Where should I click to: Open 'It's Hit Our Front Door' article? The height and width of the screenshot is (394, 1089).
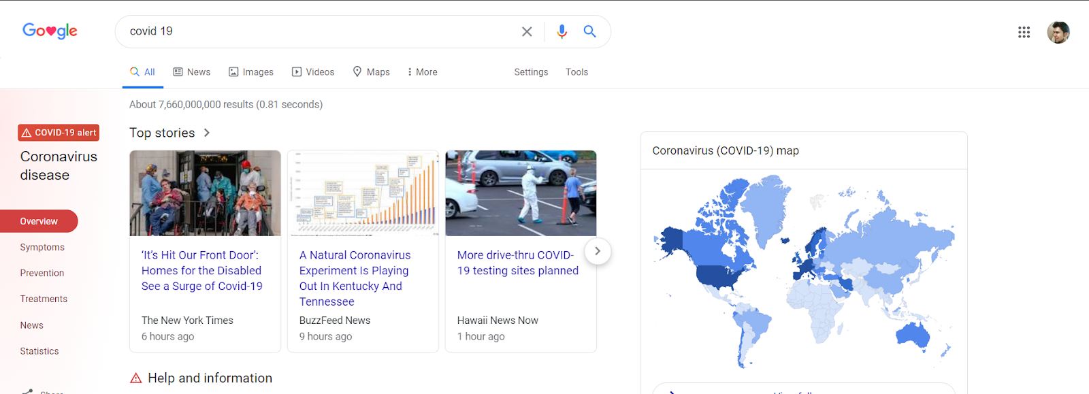202,271
